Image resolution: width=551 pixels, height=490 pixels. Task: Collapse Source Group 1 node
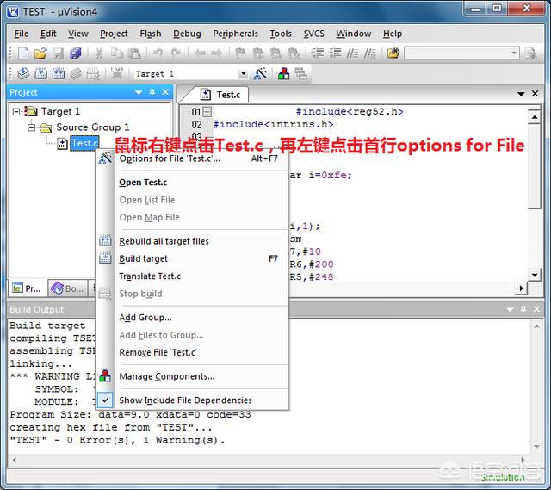point(31,127)
